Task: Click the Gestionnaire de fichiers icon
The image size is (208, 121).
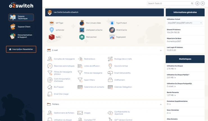Action: [x=50, y=113]
